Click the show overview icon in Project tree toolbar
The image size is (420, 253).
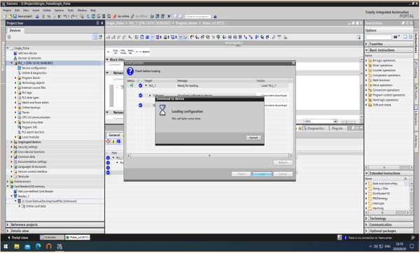[x=95, y=37]
